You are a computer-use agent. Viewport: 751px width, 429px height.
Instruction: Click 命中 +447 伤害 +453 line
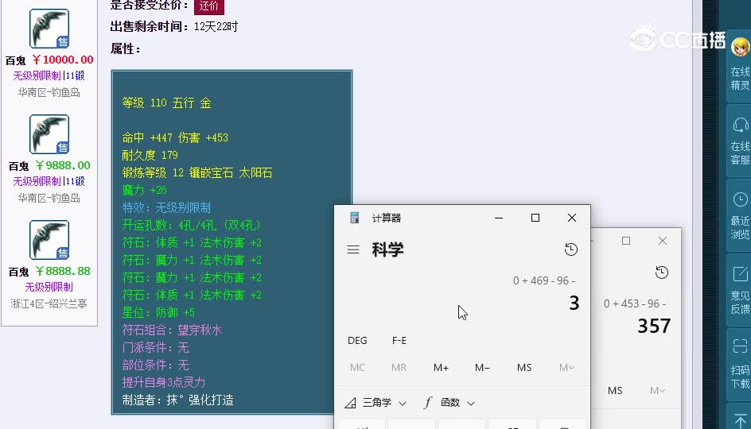(x=175, y=137)
